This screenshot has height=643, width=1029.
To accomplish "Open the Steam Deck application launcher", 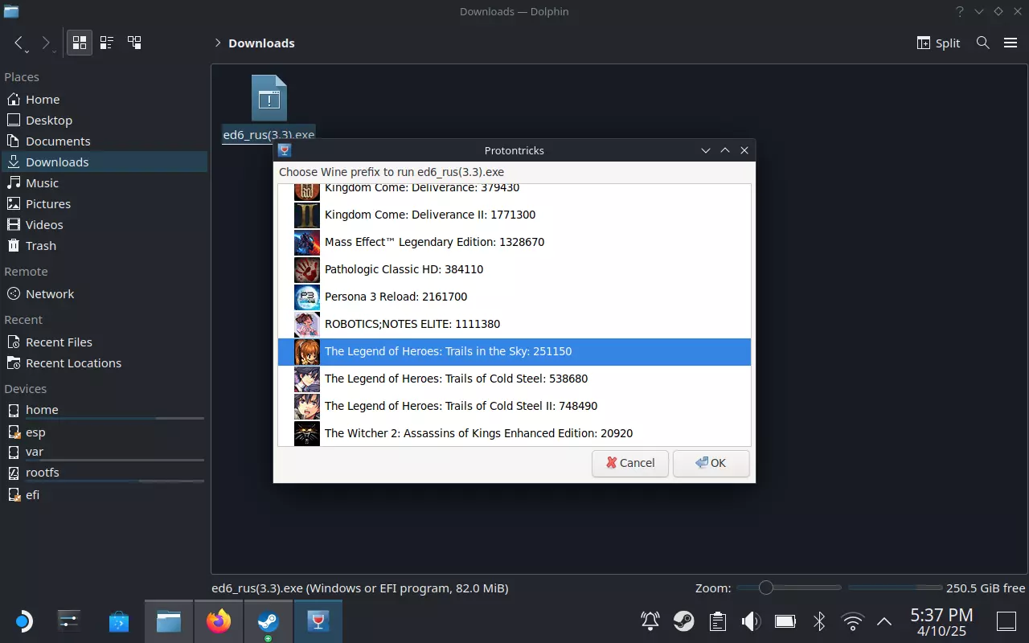I will click(x=23, y=620).
